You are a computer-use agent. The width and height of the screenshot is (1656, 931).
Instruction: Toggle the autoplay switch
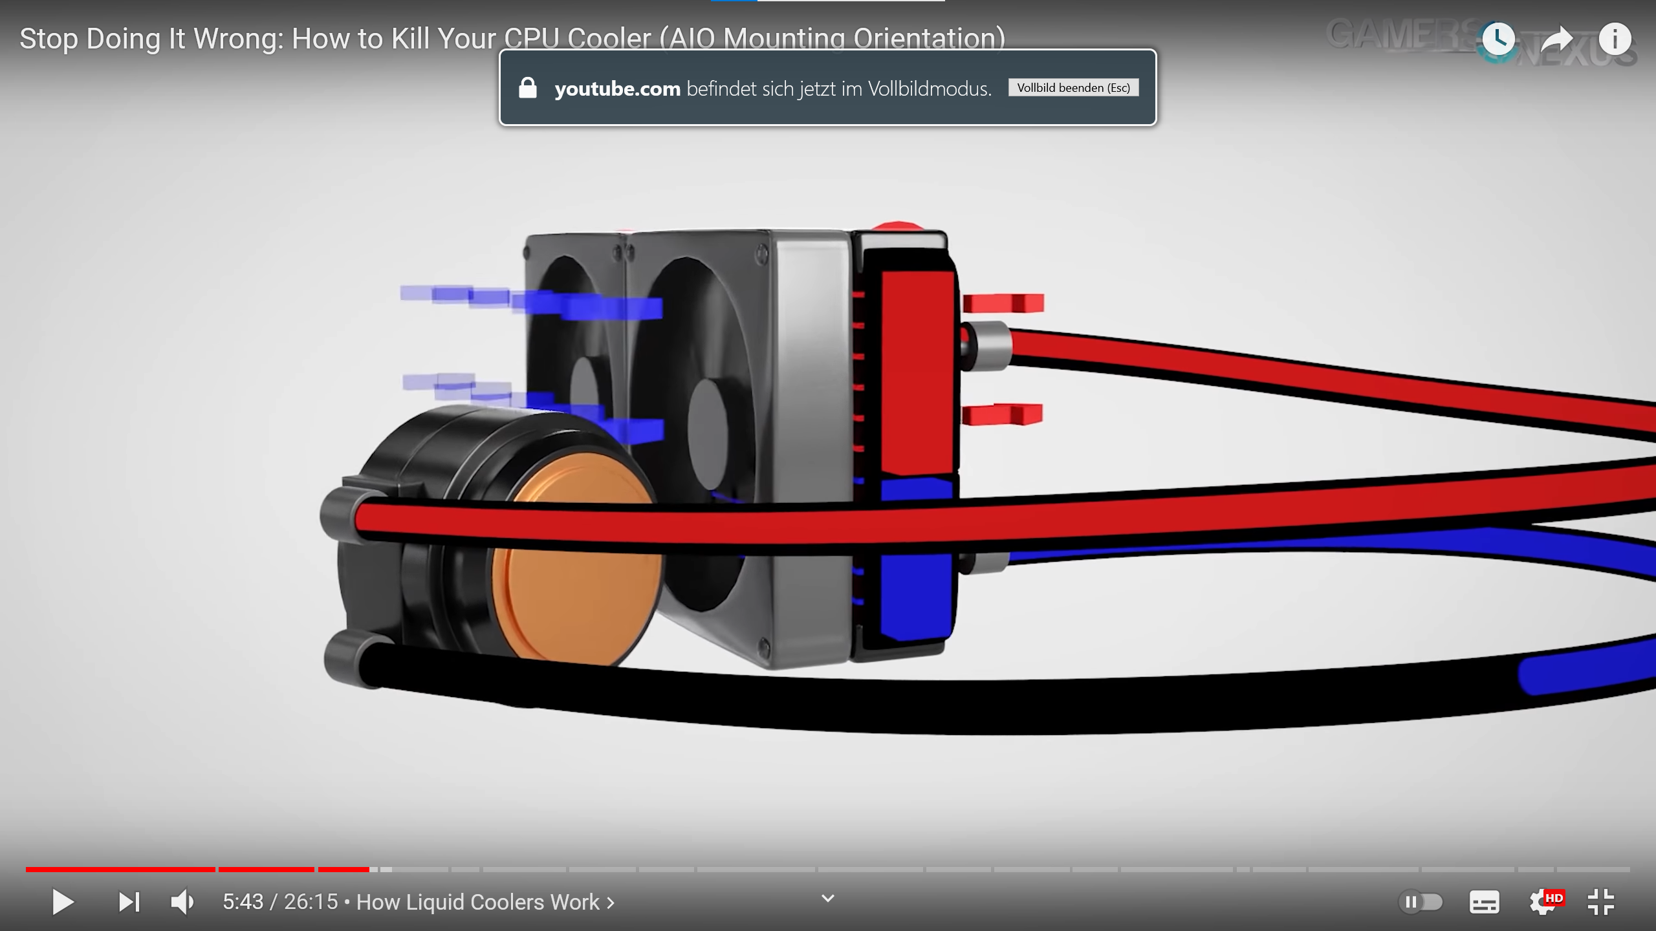[x=1421, y=902]
